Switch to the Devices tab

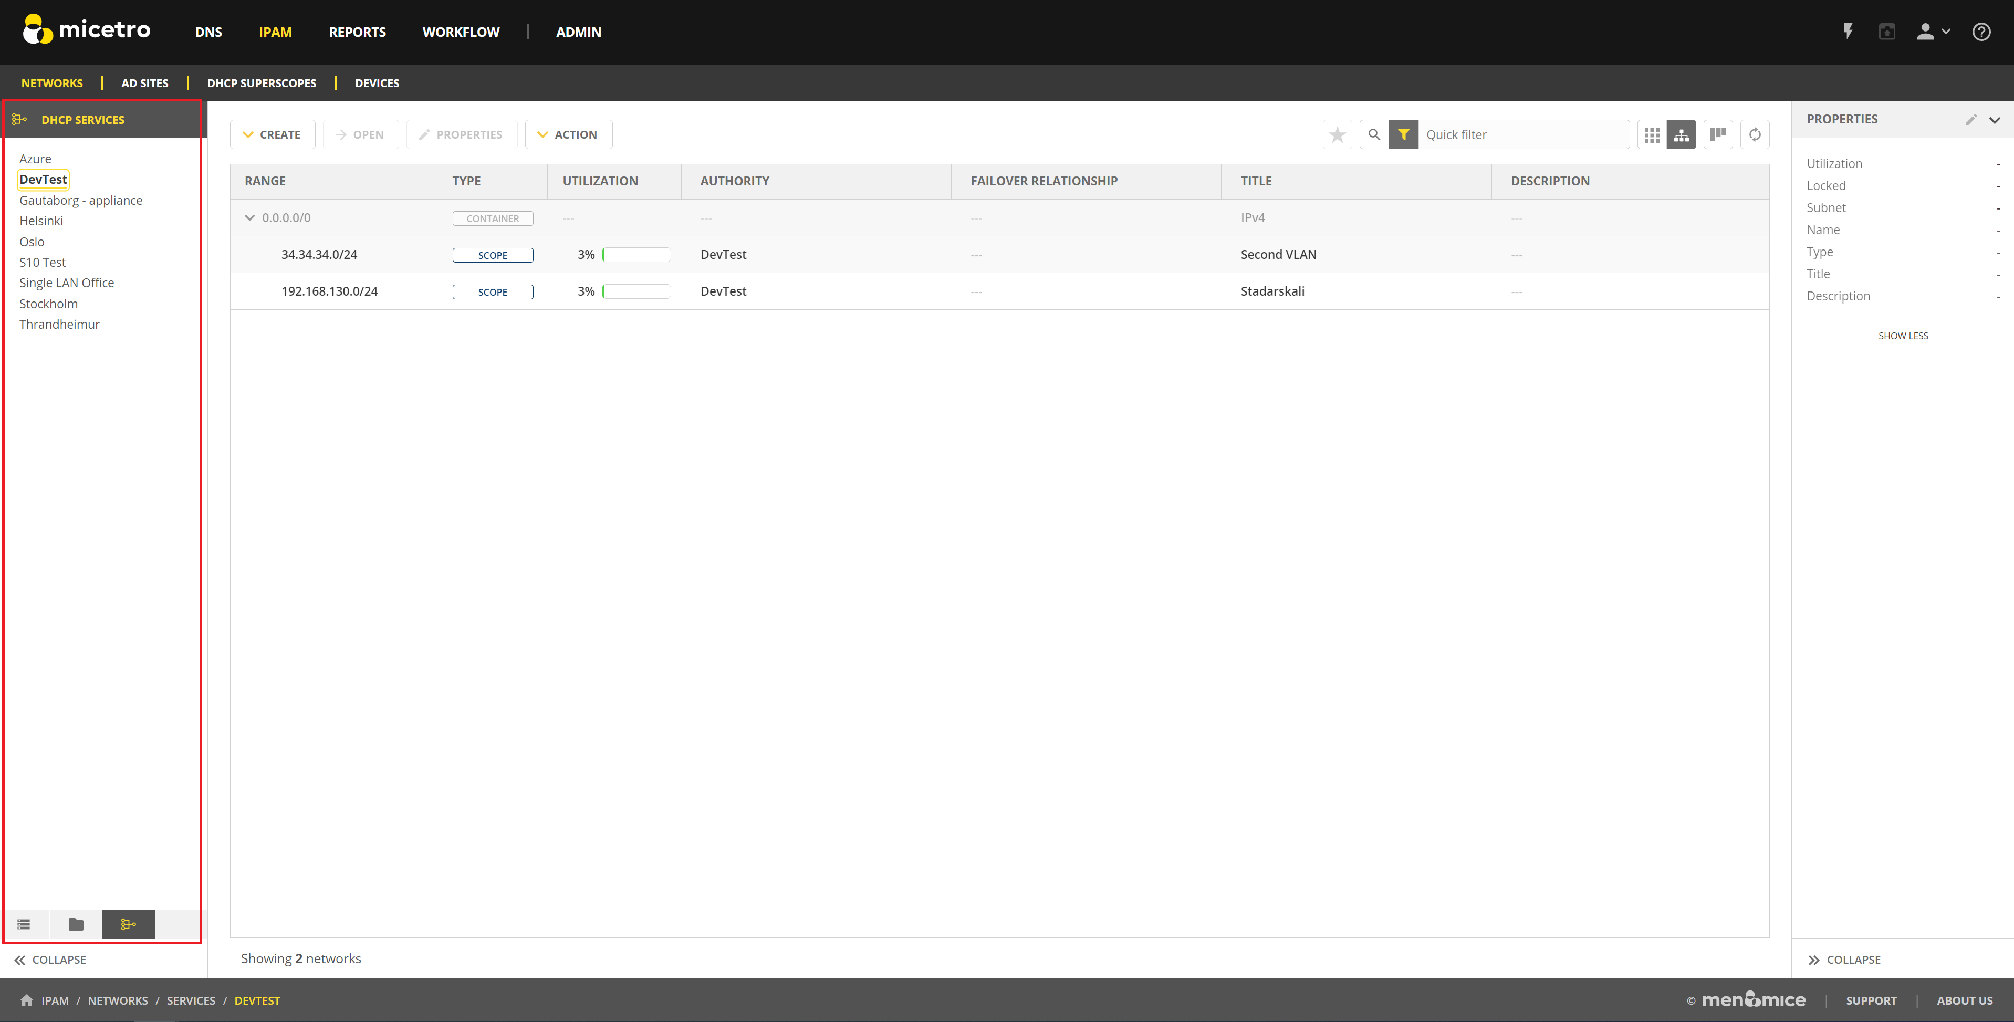[377, 83]
